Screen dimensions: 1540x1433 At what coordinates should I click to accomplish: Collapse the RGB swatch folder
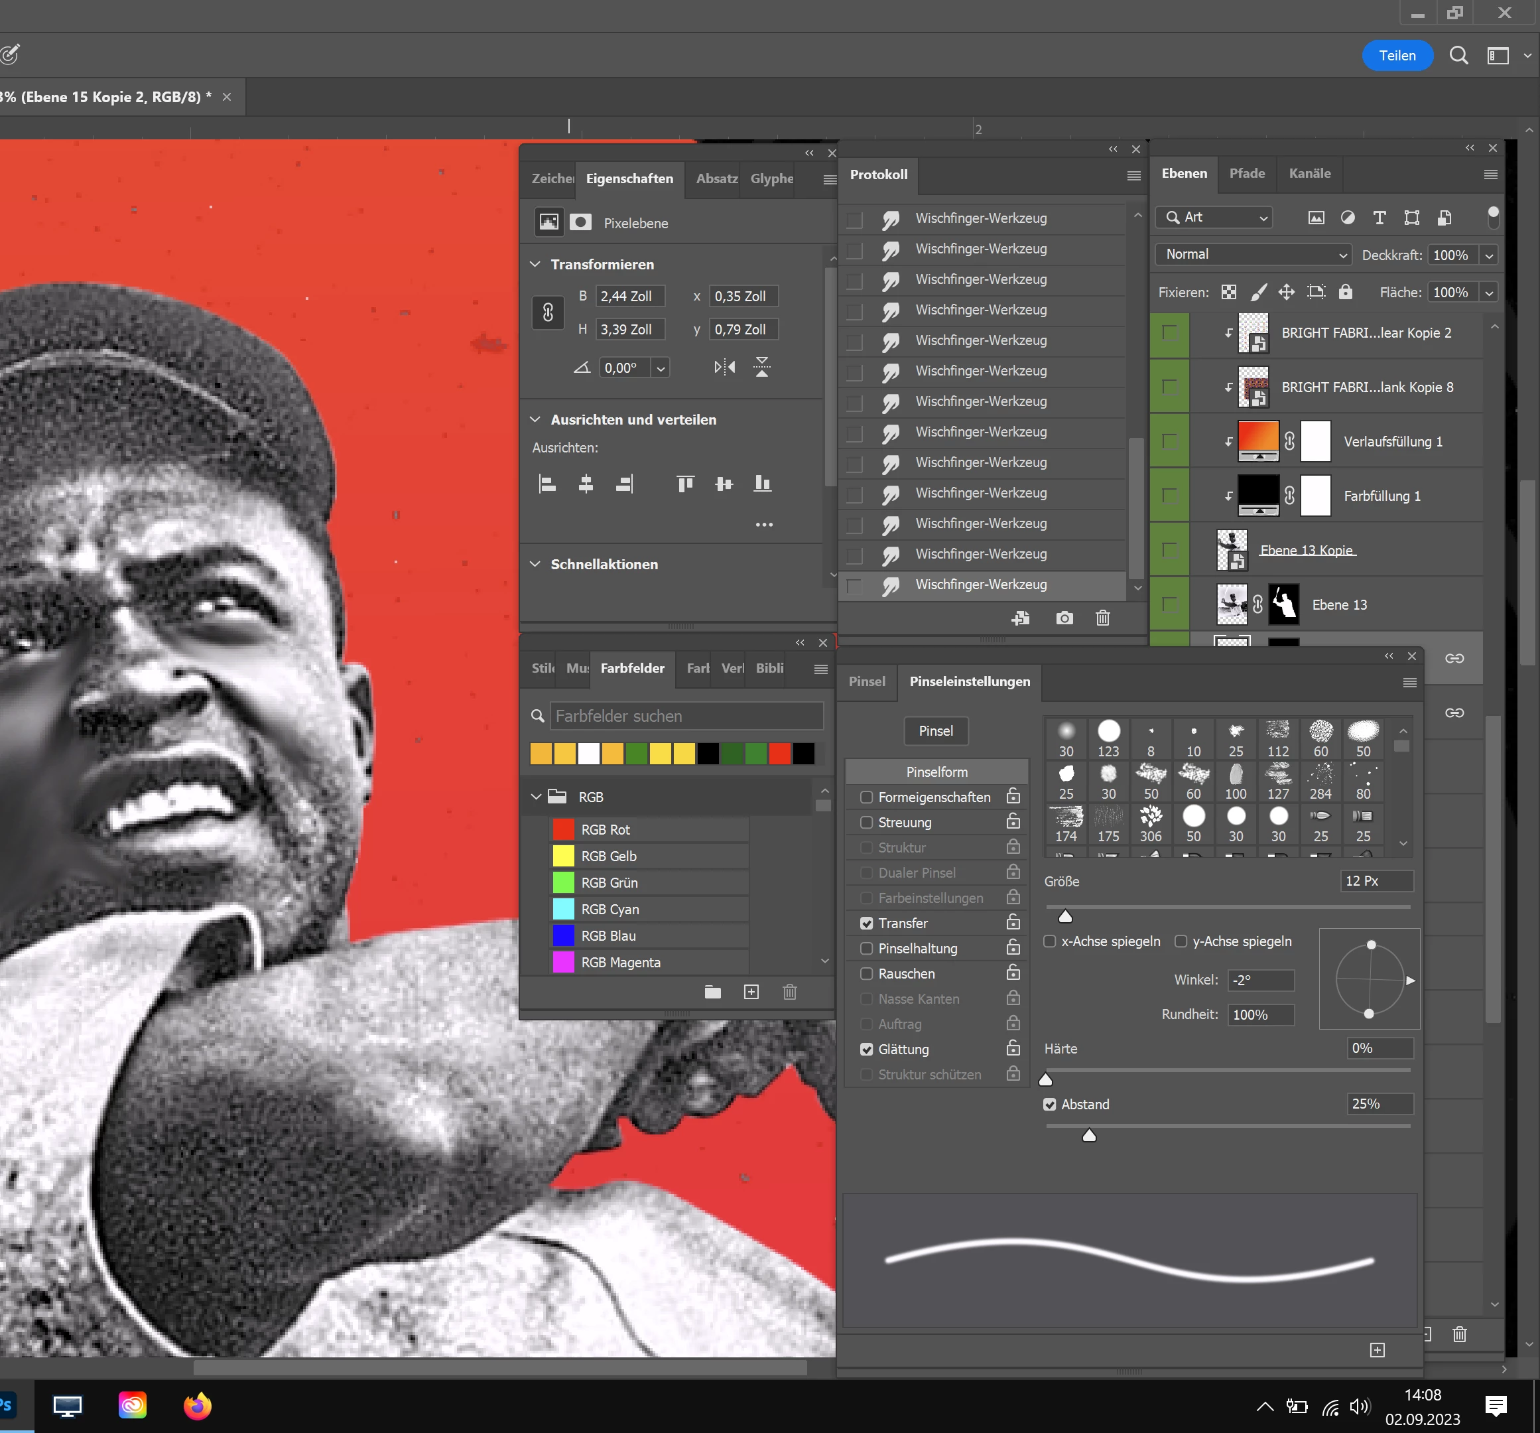click(x=535, y=797)
